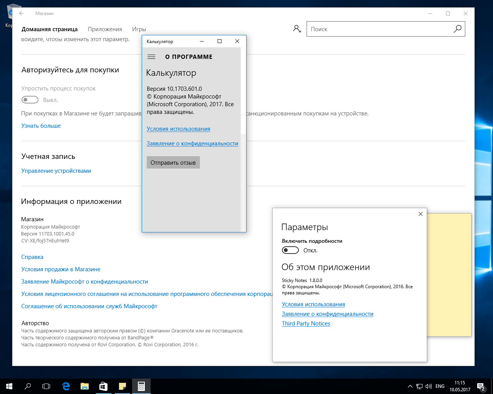Open Store account sign-in icon

click(x=297, y=29)
